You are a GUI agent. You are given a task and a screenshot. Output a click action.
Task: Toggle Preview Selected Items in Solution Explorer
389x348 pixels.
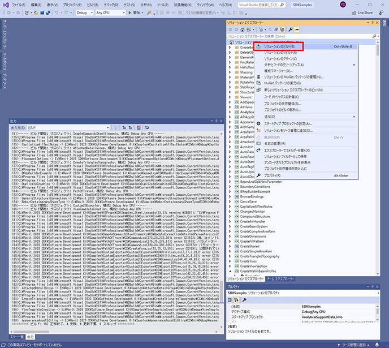pyautogui.click(x=296, y=29)
